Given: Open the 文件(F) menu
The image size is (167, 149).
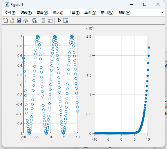Looking at the screenshot, I should pyautogui.click(x=10, y=13).
